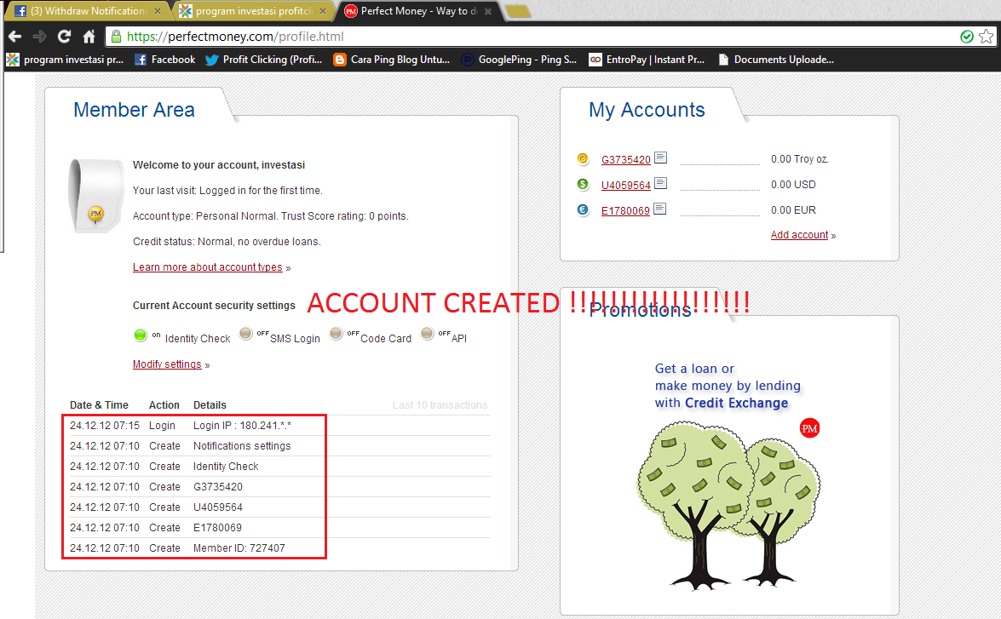Click the Credit Exchange promotion text

(728, 386)
